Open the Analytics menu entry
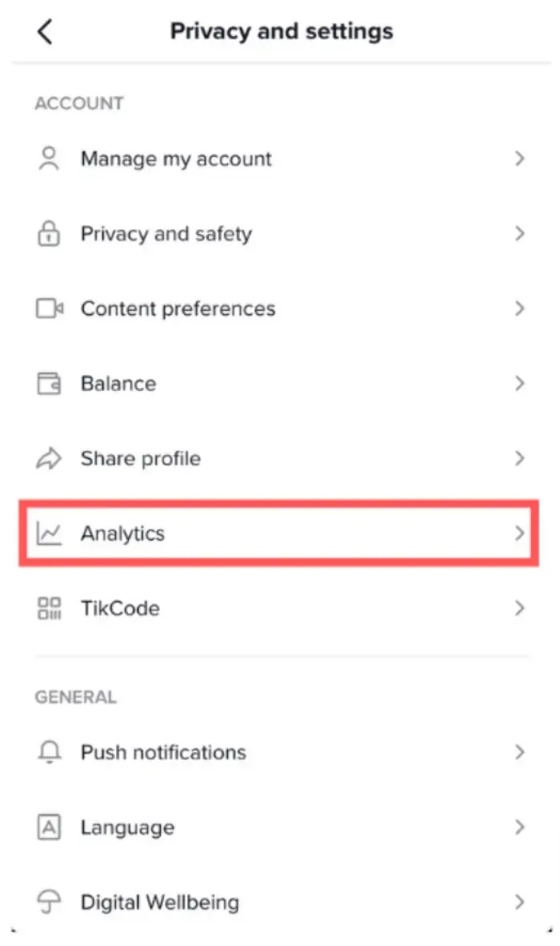Screen dimensions: 560x946 (122, 533)
